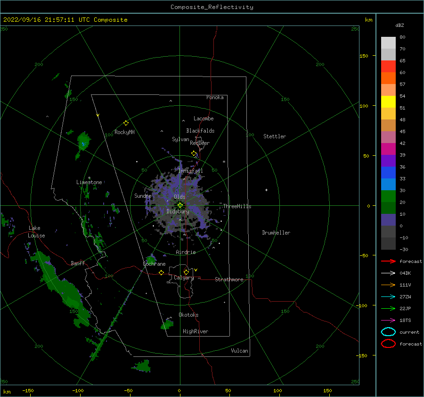This screenshot has width=424, height=397.
Task: Click the ThreeHills town label
Action: 237,206
